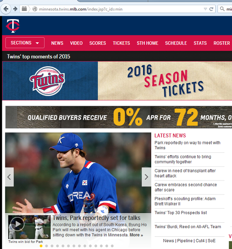Viewport: 232px width, 249px height.
Task: Click Twins win bid for Park caption
Action: (x=25, y=242)
